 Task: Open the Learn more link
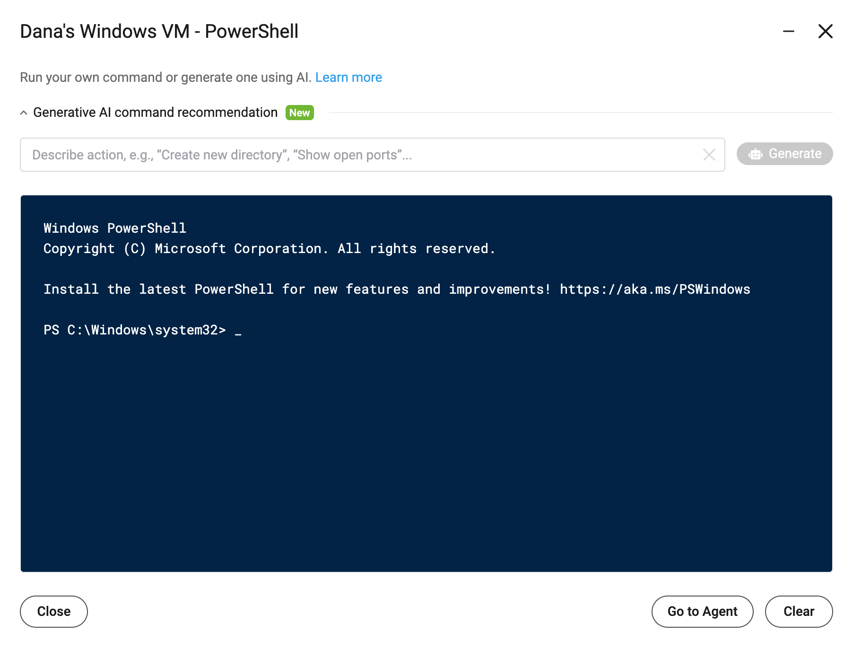click(348, 77)
